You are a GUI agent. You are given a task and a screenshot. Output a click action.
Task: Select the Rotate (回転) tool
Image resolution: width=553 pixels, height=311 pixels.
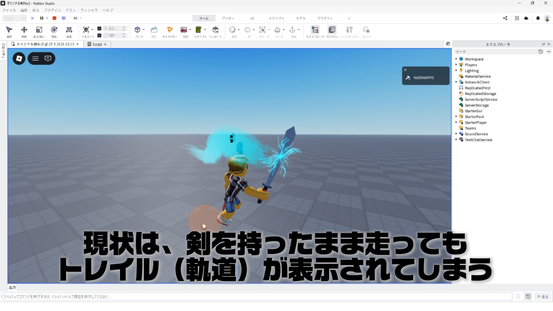[x=54, y=30]
